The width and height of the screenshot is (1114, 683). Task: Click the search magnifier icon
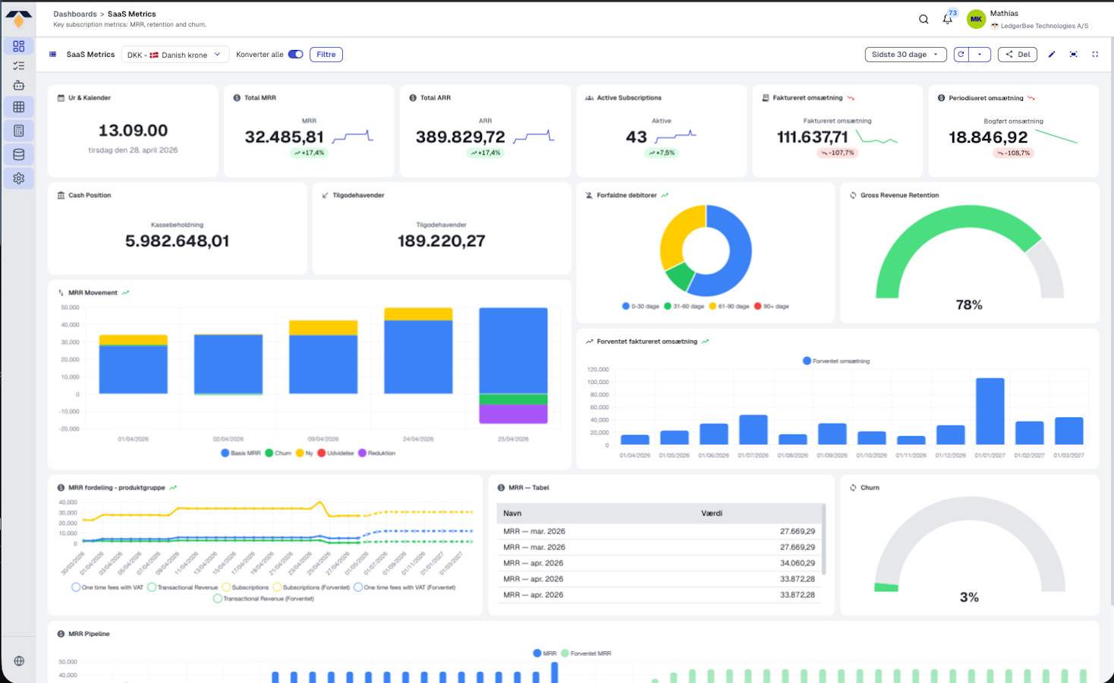(924, 19)
